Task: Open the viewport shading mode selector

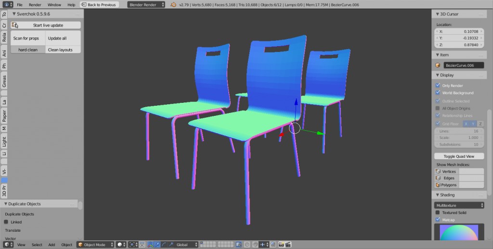Action: 121,245
